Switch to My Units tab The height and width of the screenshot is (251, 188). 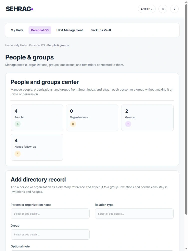[x=17, y=30]
